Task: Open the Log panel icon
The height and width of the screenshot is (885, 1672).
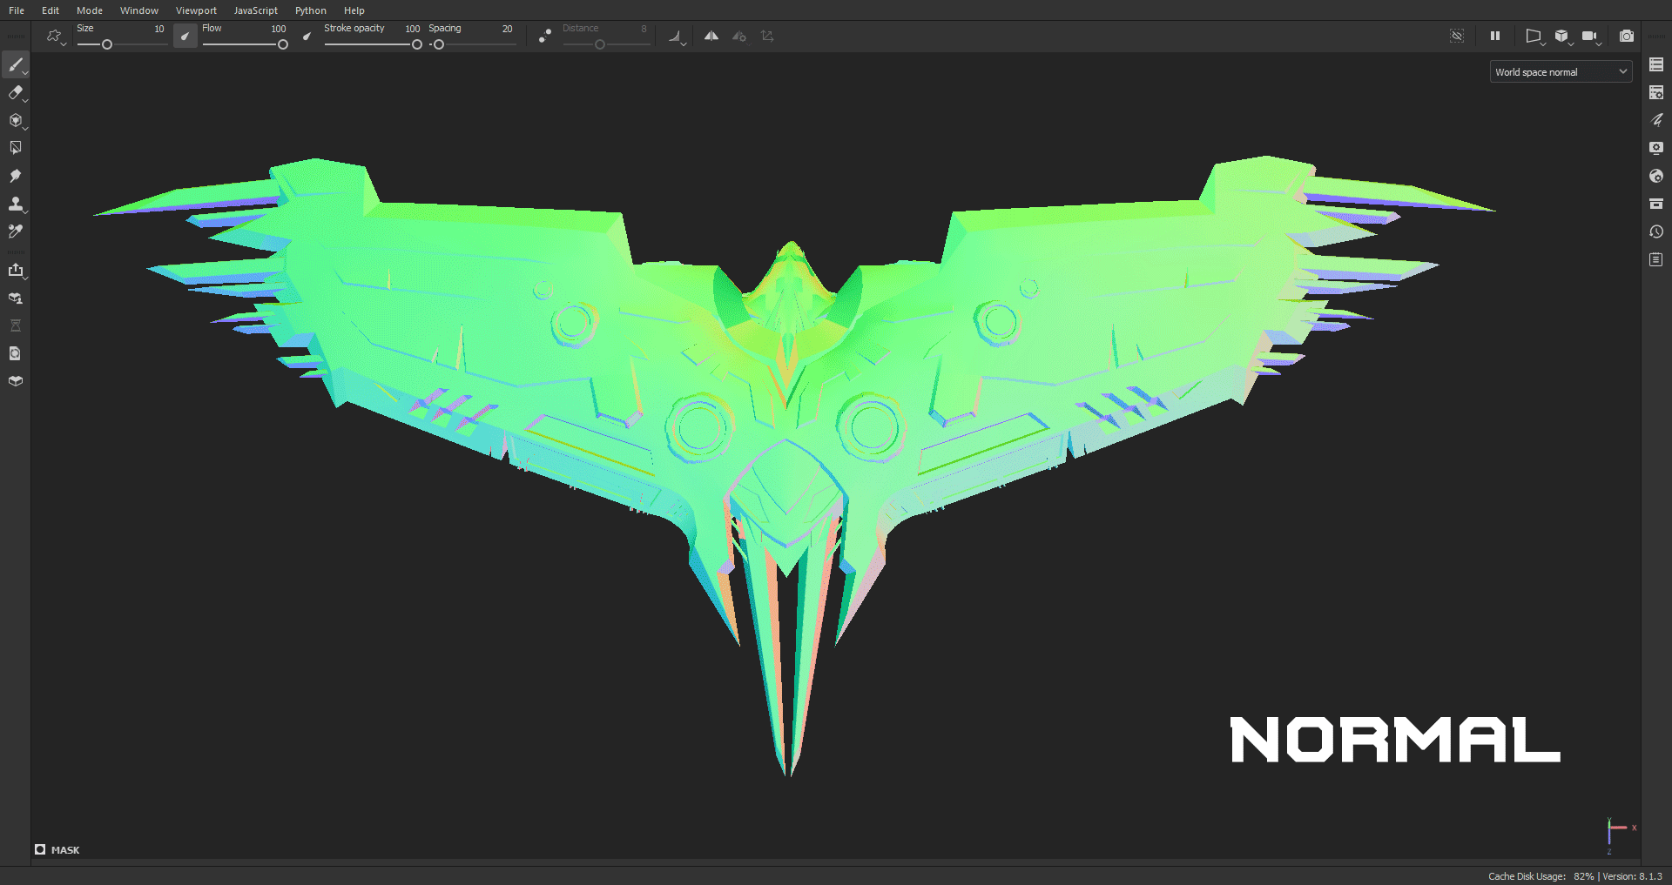Action: pyautogui.click(x=1656, y=259)
